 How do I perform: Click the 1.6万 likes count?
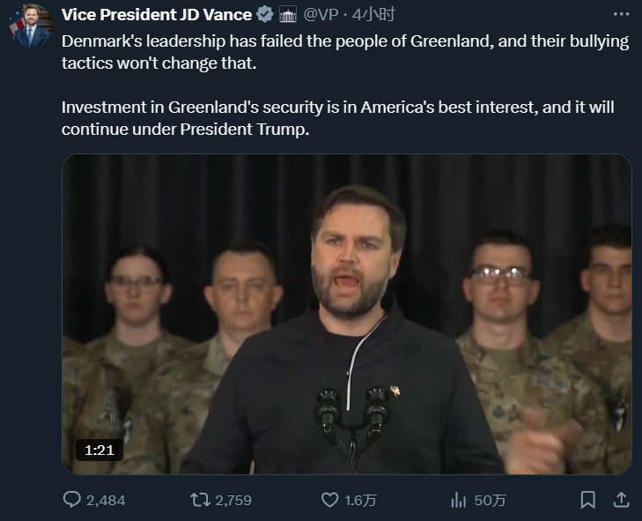(361, 500)
